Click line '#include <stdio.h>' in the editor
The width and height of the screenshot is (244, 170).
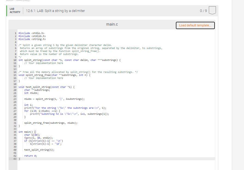click(31, 33)
